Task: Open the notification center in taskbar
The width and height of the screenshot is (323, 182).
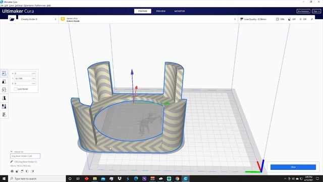Action: point(317,178)
